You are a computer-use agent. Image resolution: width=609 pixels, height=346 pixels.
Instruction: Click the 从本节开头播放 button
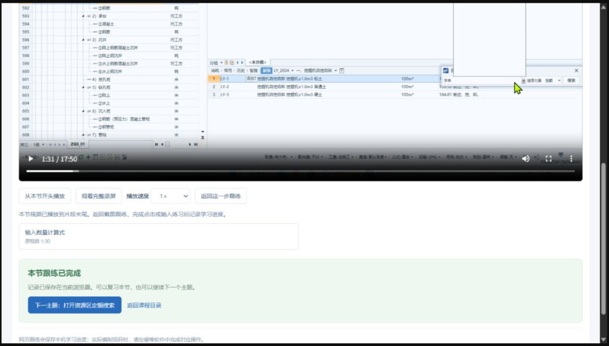click(45, 196)
